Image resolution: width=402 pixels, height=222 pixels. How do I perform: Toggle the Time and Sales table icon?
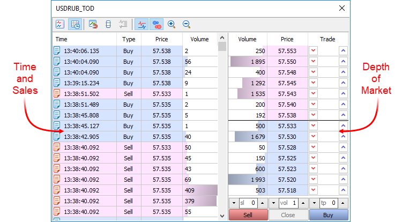[x=75, y=24]
